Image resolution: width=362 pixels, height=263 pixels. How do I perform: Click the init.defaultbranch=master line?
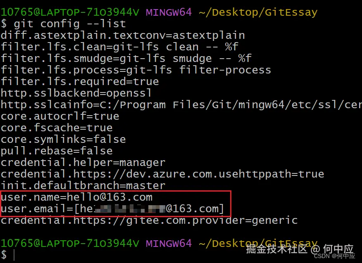[83, 186]
